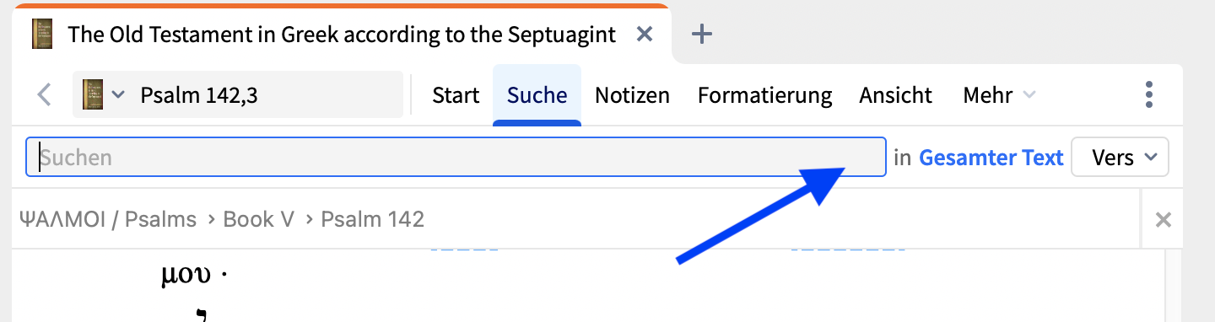Click Psalm 142 breadcrumb item
Image resolution: width=1215 pixels, height=322 pixels.
coord(372,220)
